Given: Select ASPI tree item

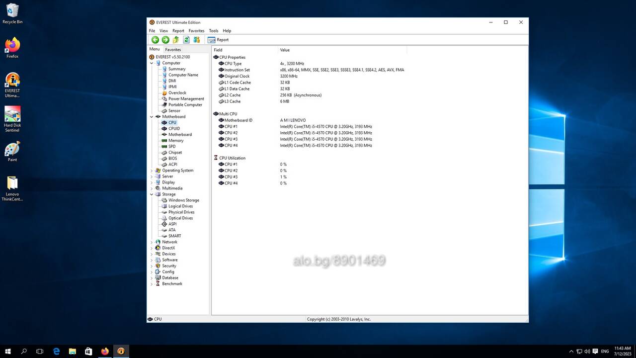Looking at the screenshot, I should click(x=172, y=224).
